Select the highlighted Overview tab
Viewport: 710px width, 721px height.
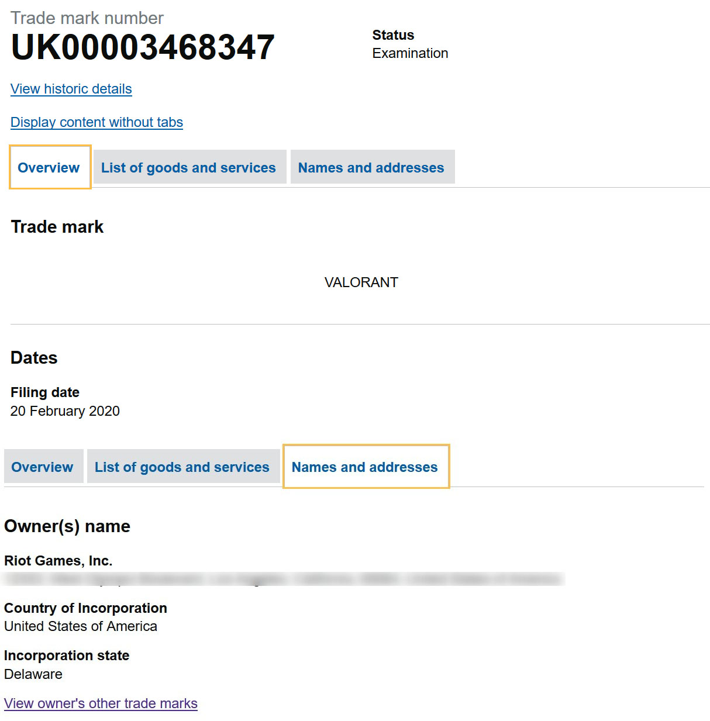point(49,168)
